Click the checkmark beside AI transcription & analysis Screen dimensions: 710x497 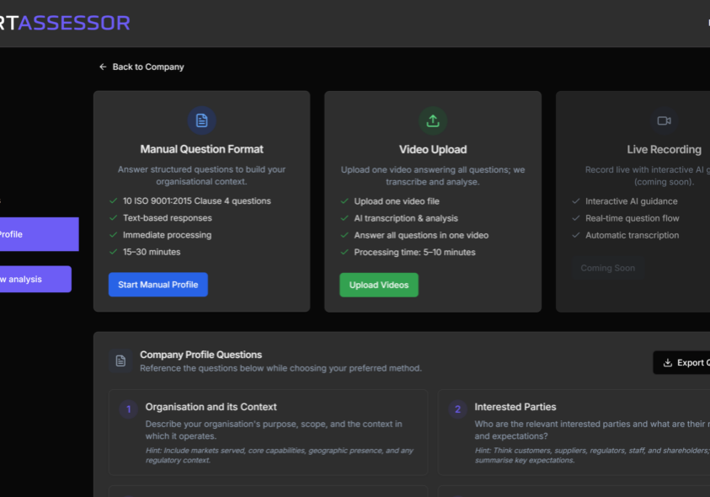344,218
